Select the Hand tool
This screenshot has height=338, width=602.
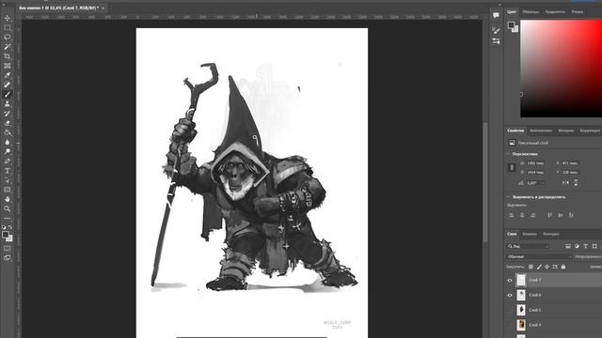8,199
